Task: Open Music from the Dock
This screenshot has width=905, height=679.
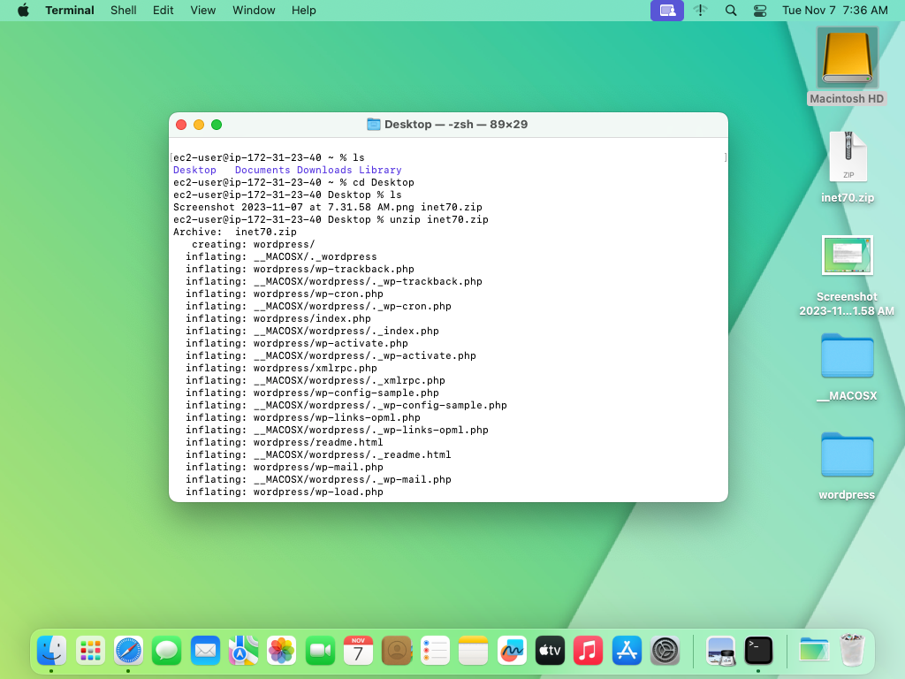Action: (x=588, y=651)
